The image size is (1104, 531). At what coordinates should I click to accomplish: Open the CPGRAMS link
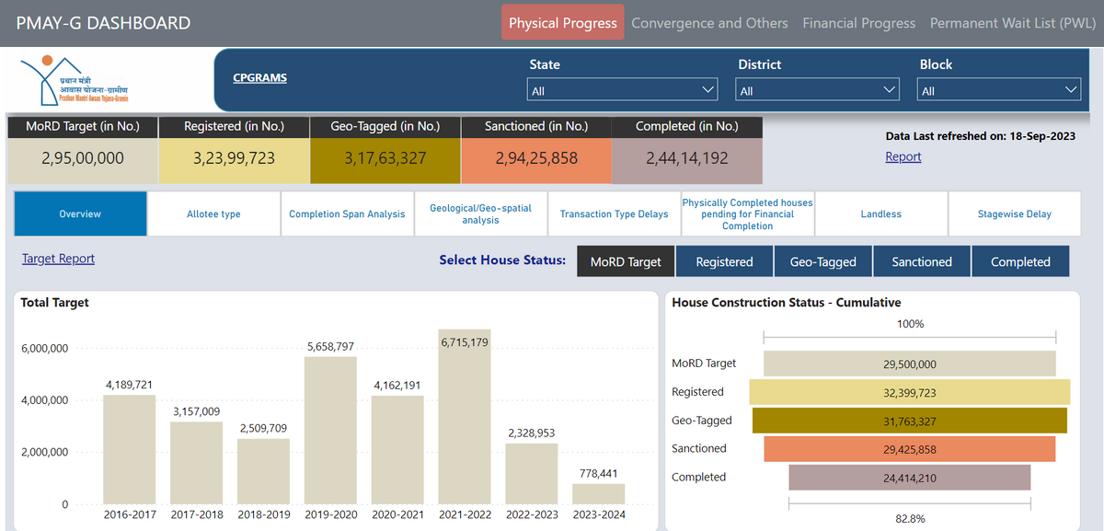click(259, 77)
